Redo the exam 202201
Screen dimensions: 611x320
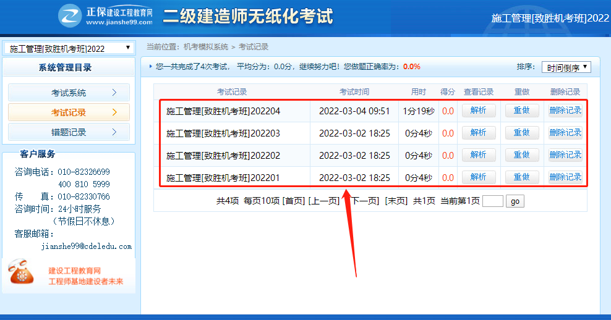coord(522,177)
